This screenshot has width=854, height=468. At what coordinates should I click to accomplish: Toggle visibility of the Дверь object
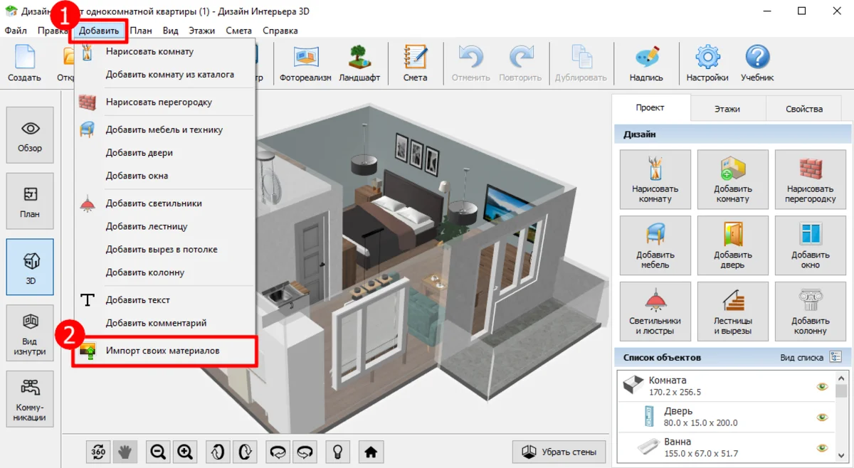(x=822, y=417)
